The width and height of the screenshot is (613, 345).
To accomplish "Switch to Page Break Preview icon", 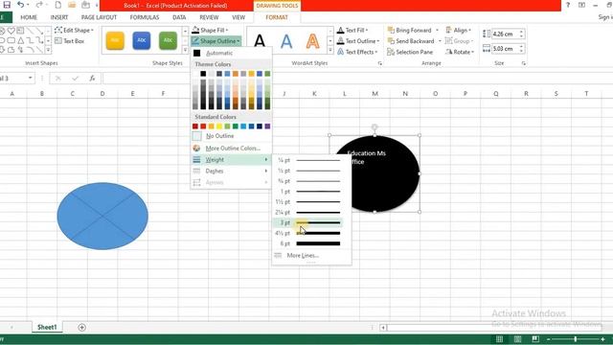I will [x=535, y=339].
